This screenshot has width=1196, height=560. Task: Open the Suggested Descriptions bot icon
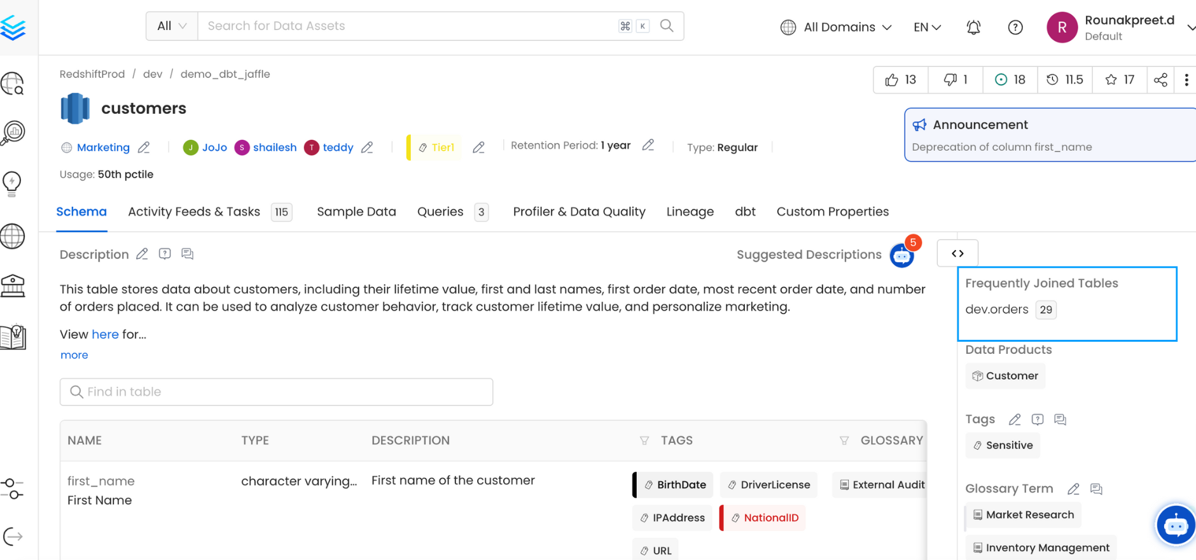(x=901, y=256)
